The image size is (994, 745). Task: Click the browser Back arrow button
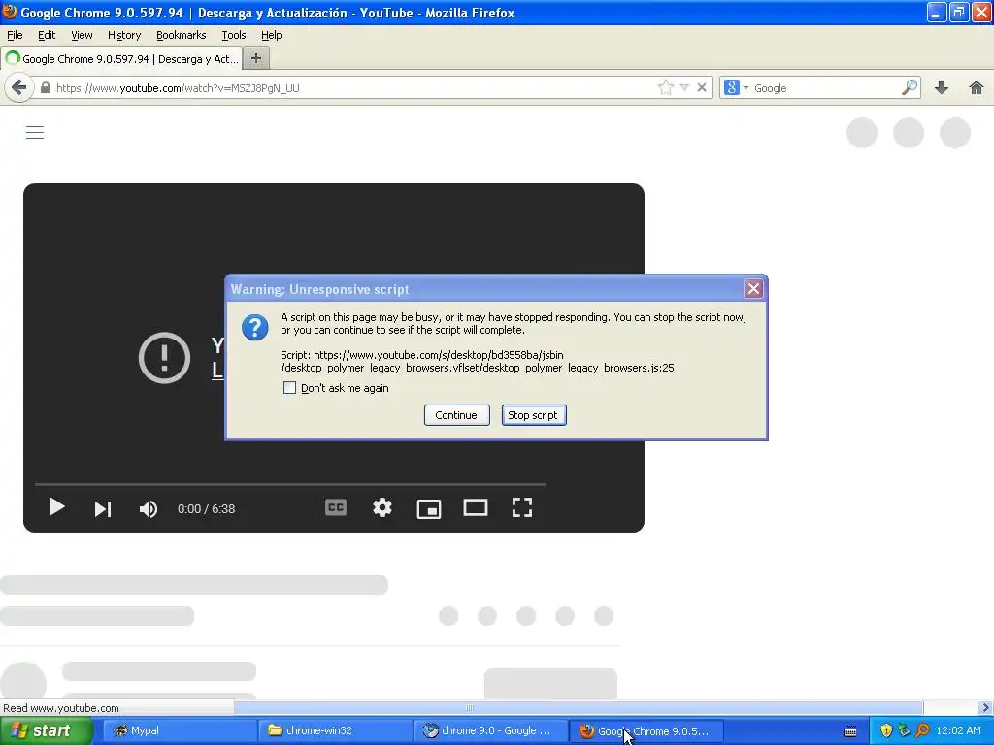[x=19, y=87]
